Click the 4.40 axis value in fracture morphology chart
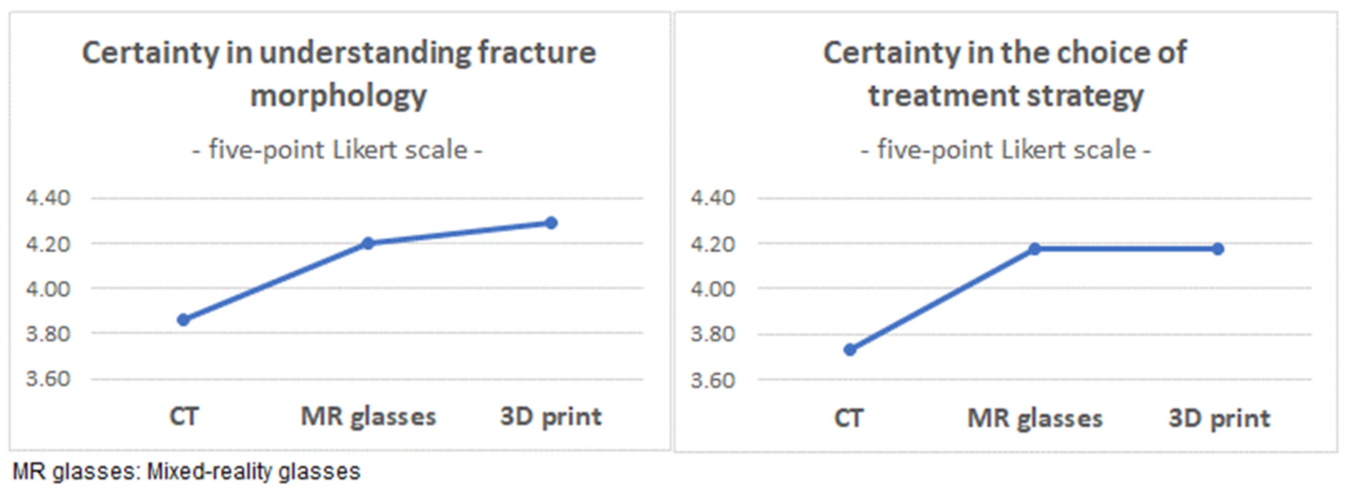This screenshot has width=1348, height=492. tap(48, 198)
